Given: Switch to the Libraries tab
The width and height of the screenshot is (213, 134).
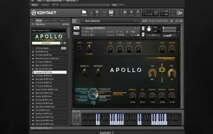Looking at the screenshot, I should pos(39,21).
